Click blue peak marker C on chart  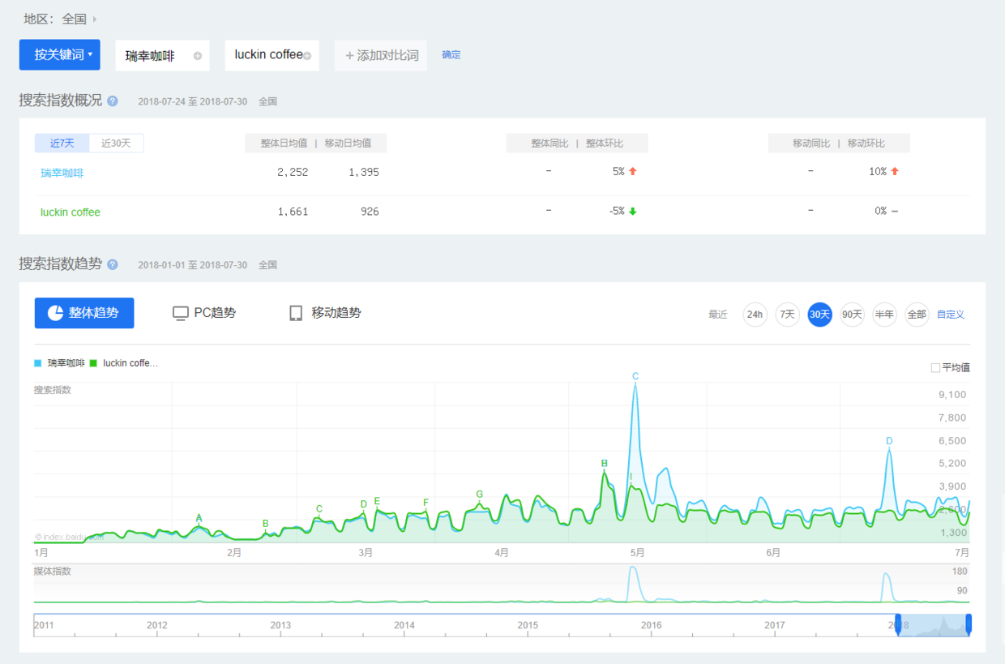(x=635, y=376)
